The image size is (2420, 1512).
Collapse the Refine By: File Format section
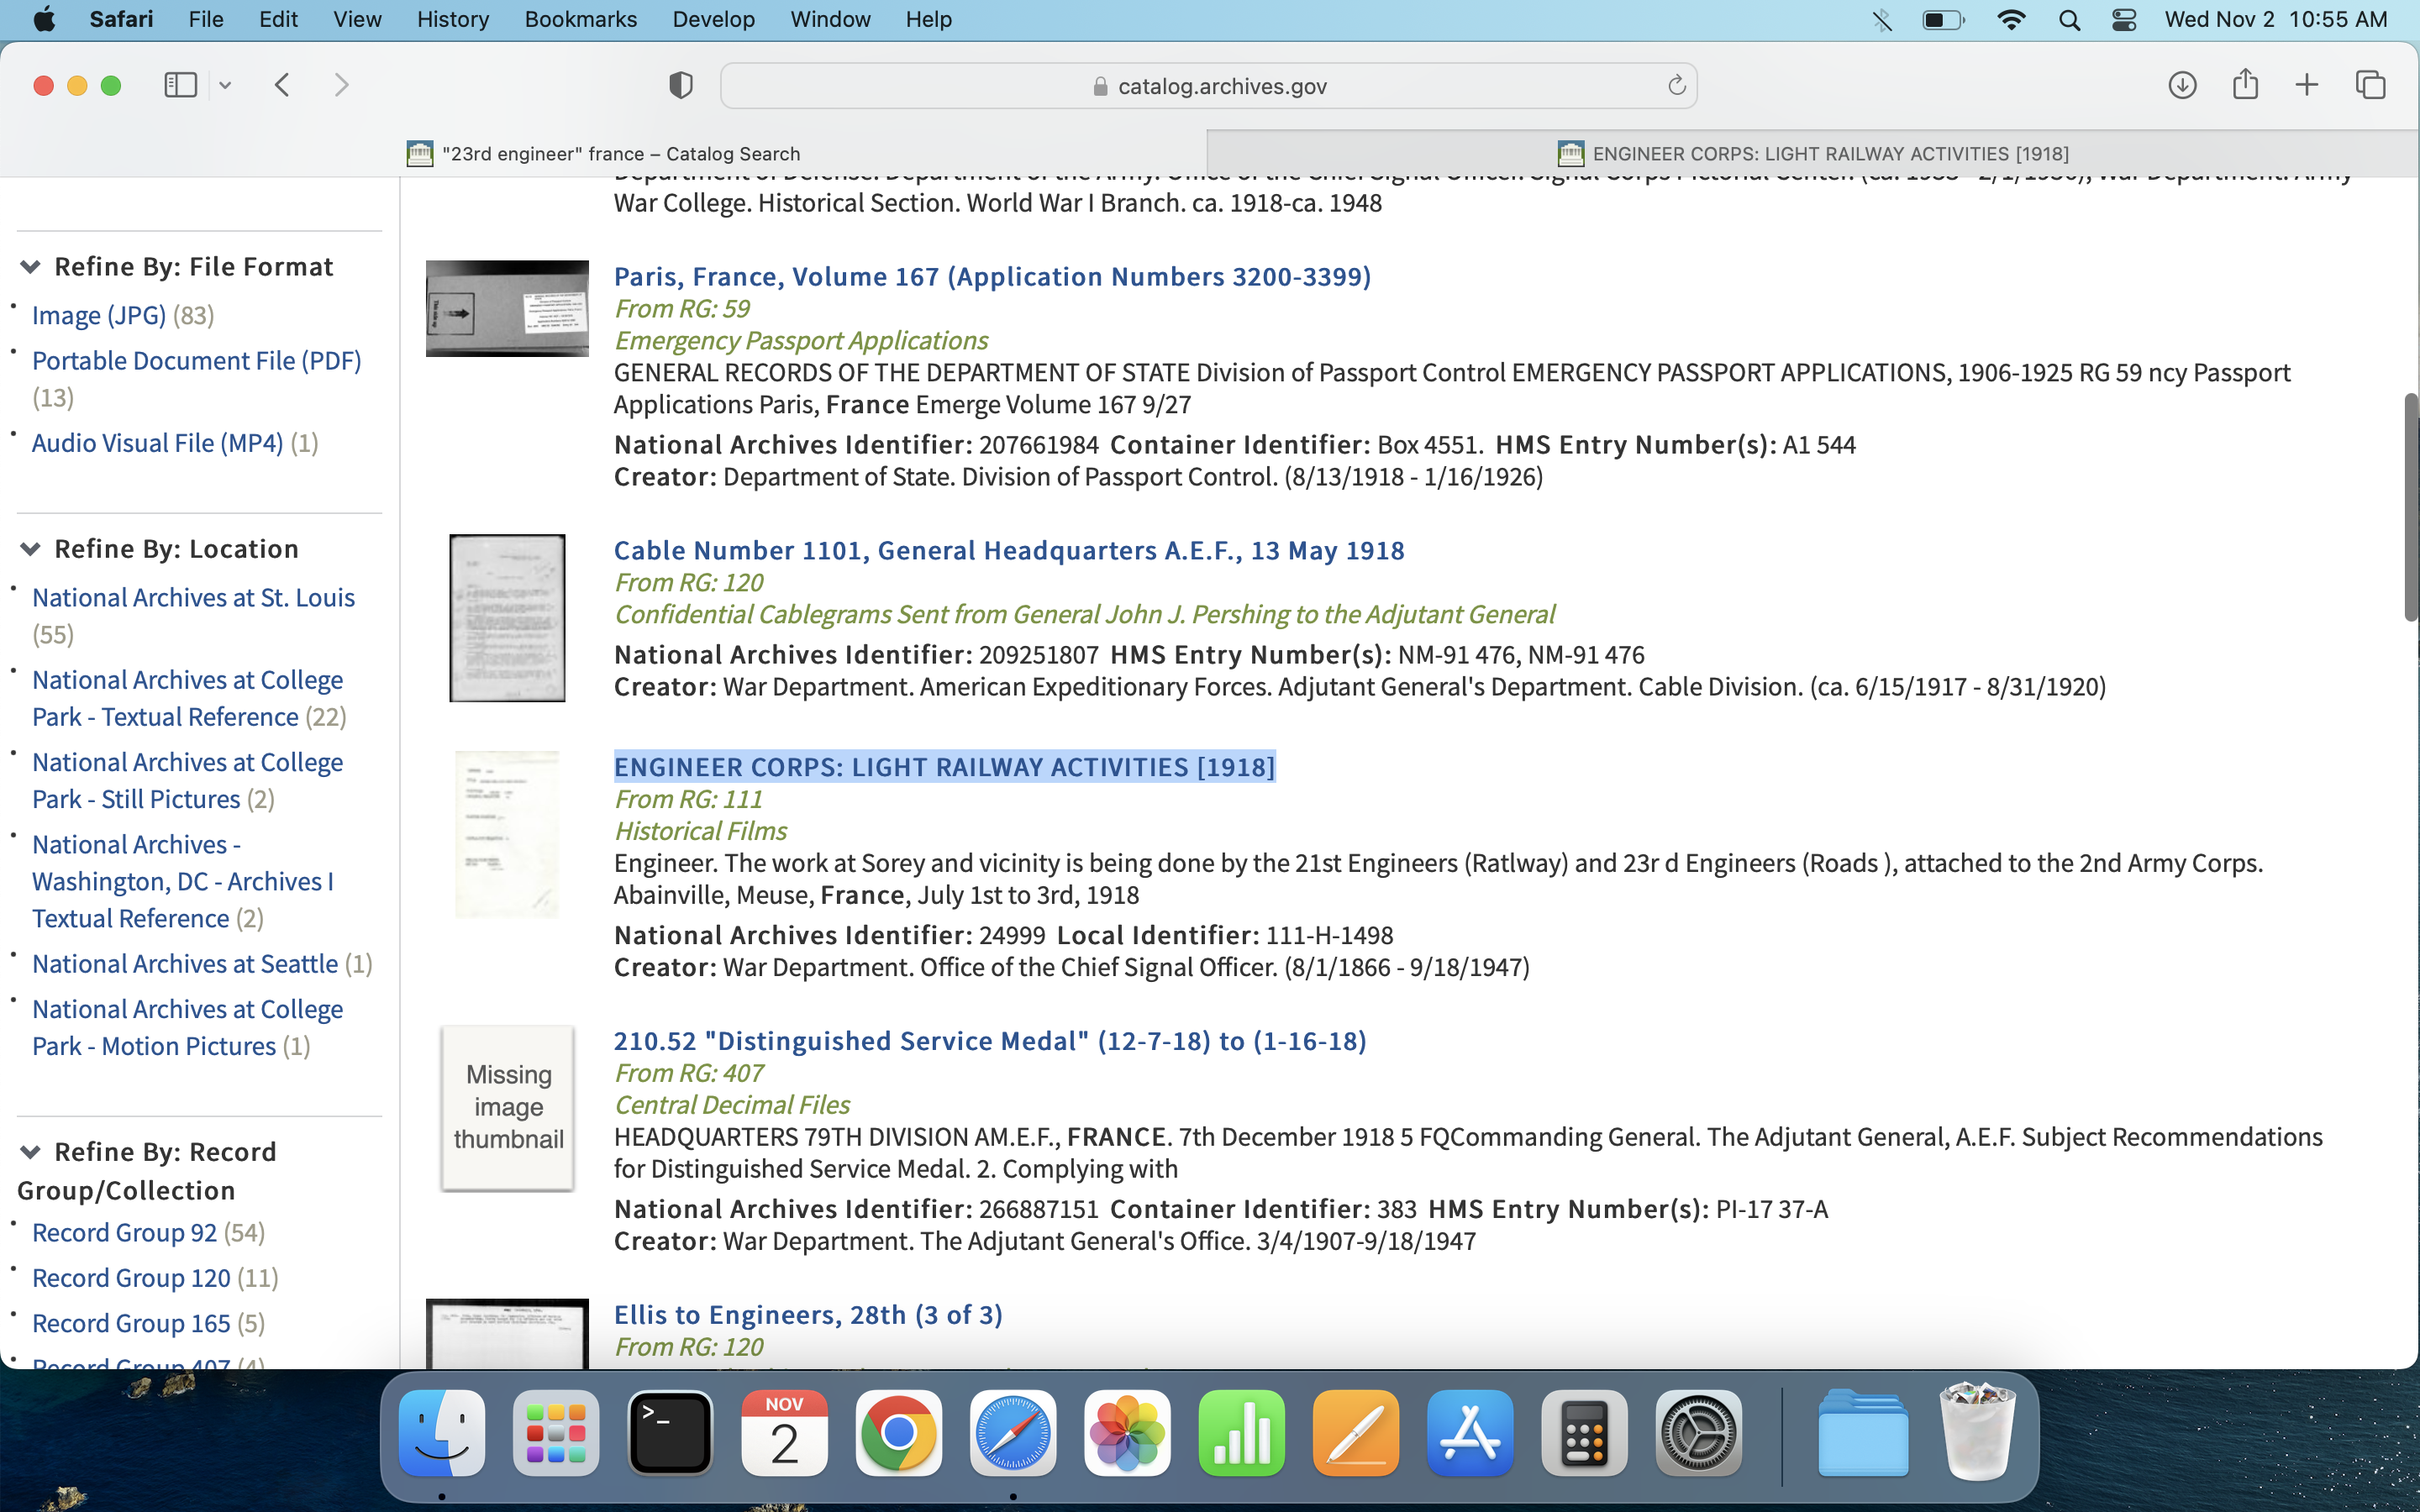click(x=30, y=266)
